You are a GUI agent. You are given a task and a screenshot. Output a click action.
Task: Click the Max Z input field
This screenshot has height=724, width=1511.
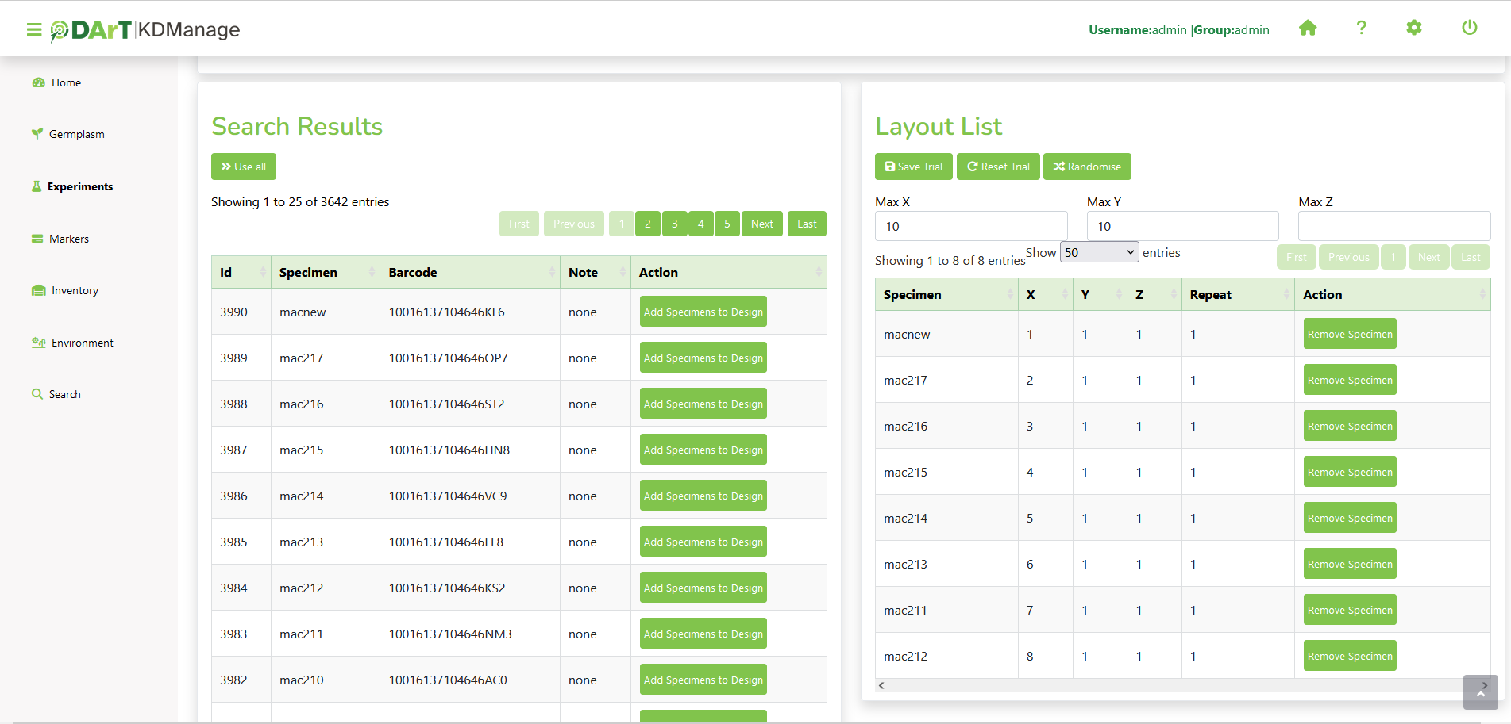(1393, 226)
